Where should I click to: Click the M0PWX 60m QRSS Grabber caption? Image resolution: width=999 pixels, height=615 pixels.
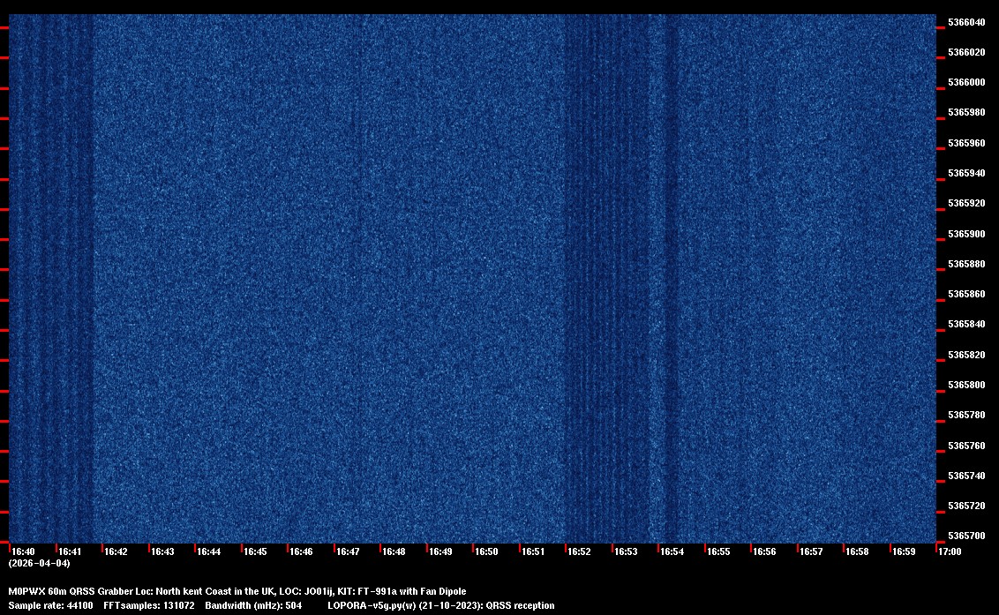[237, 591]
